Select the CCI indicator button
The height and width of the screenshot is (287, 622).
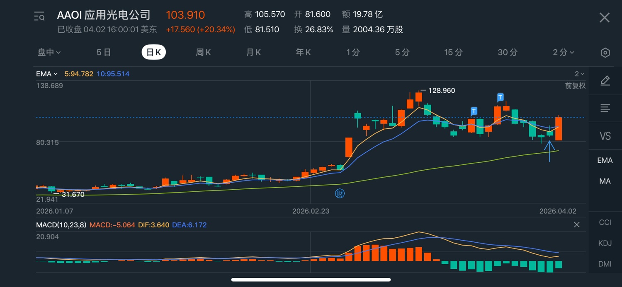click(x=605, y=222)
